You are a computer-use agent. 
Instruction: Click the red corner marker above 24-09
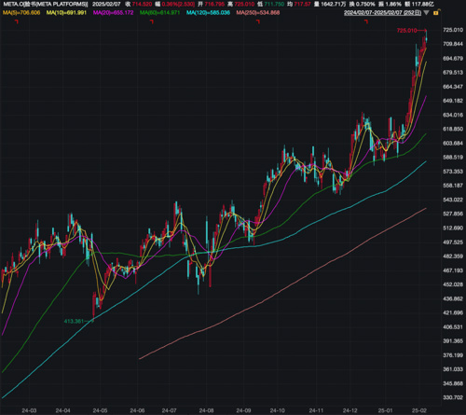pos(258,21)
